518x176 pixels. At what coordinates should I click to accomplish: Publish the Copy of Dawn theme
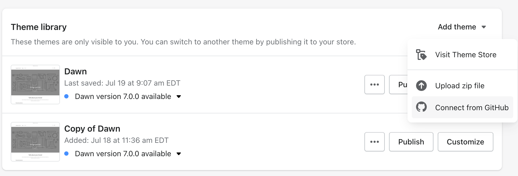pos(411,142)
